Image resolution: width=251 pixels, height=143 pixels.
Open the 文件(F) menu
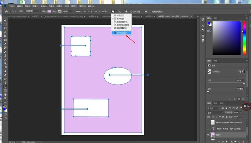tap(12, 6)
